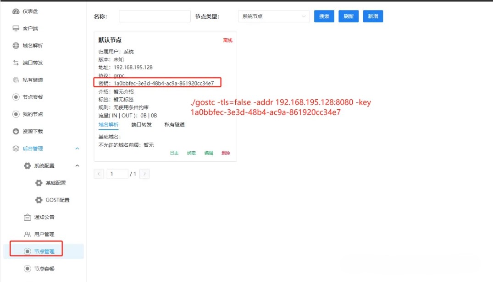Screen dimensions: 493x282
Task: Click the user management people icon
Action: click(x=28, y=234)
